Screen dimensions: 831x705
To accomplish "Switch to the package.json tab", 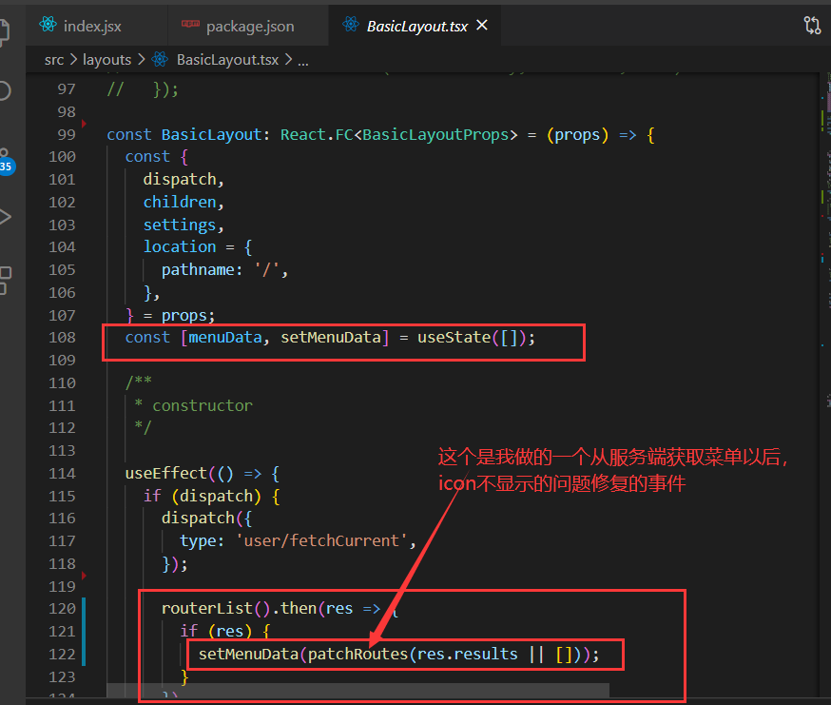I will click(248, 26).
